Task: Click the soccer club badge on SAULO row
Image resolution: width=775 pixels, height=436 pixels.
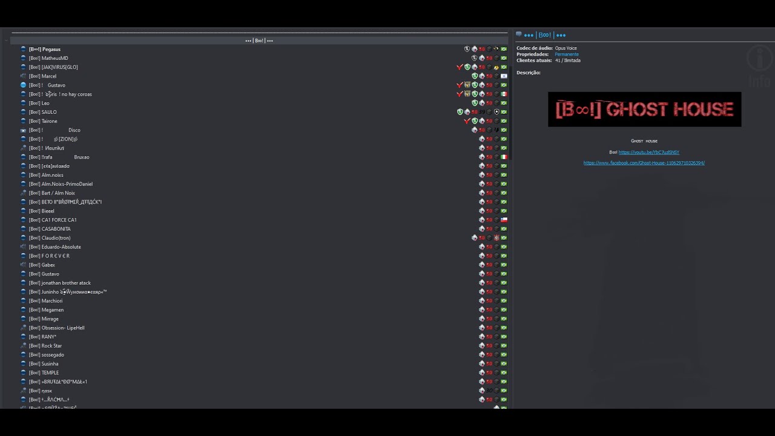Action: coord(496,112)
